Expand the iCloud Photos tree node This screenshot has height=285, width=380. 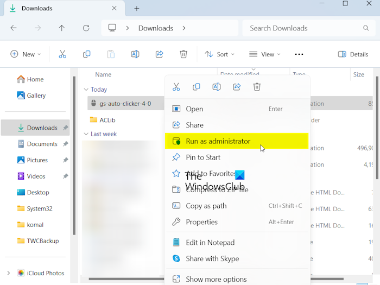[9, 273]
